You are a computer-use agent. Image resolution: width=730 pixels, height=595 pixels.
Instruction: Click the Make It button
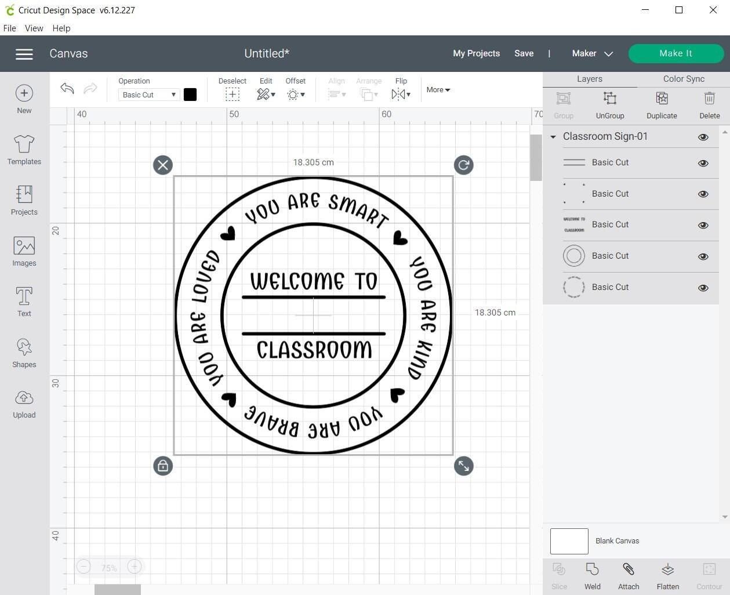click(675, 53)
